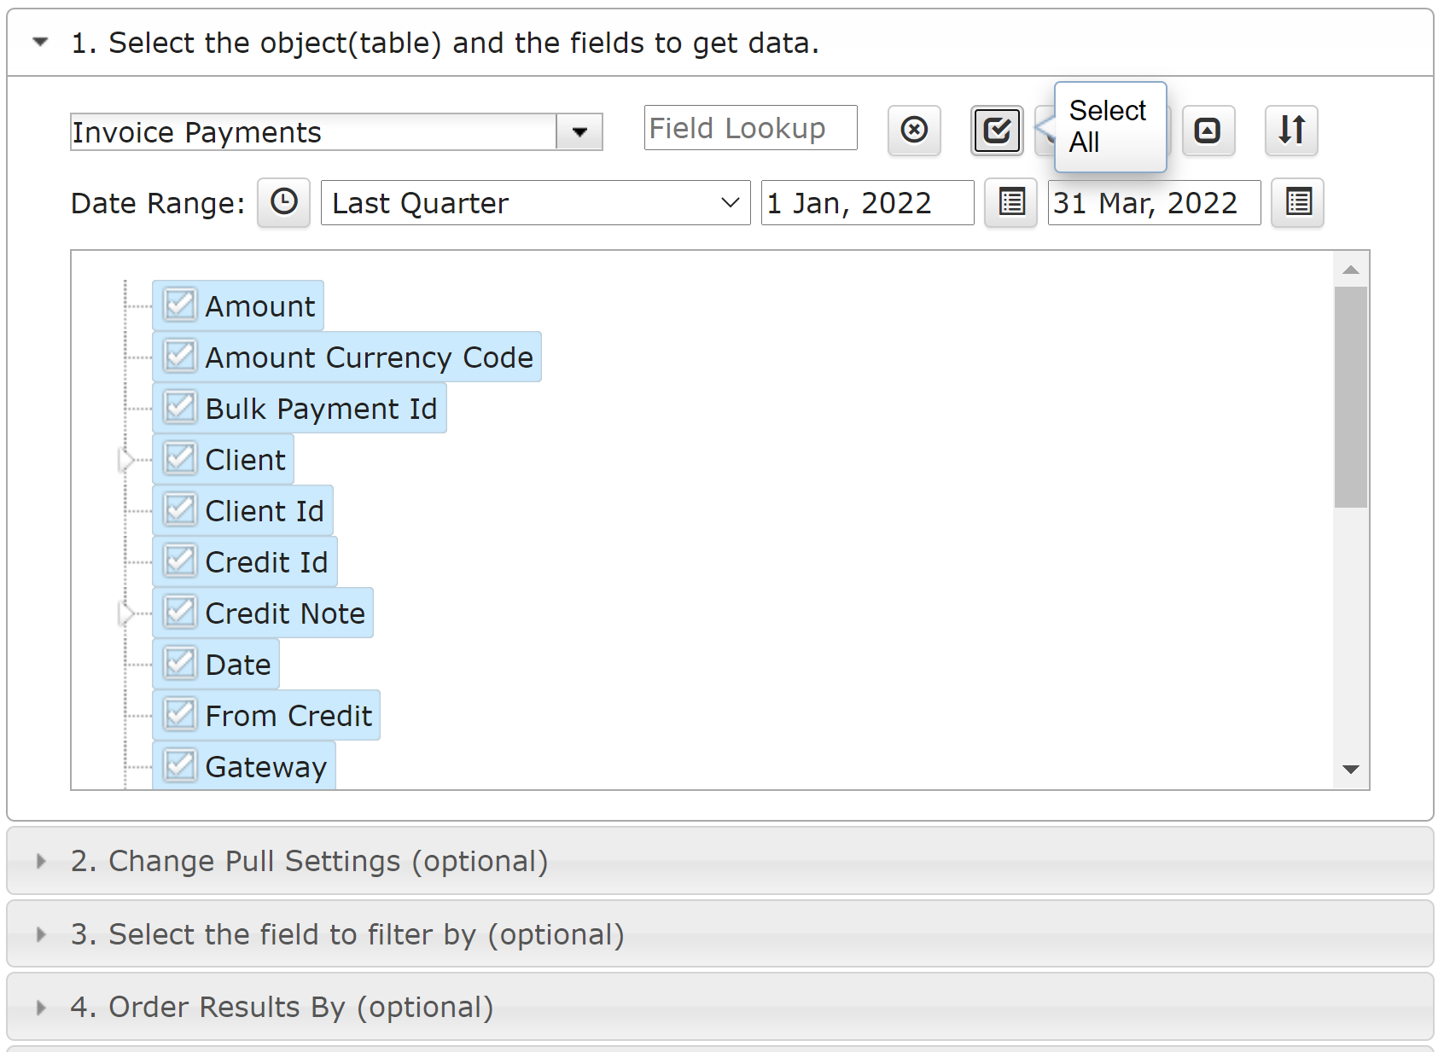Click the up-down arrows sort icon
Viewport: 1444px width, 1052px height.
(x=1291, y=131)
